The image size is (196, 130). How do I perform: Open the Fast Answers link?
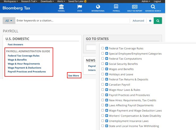(x=15, y=45)
